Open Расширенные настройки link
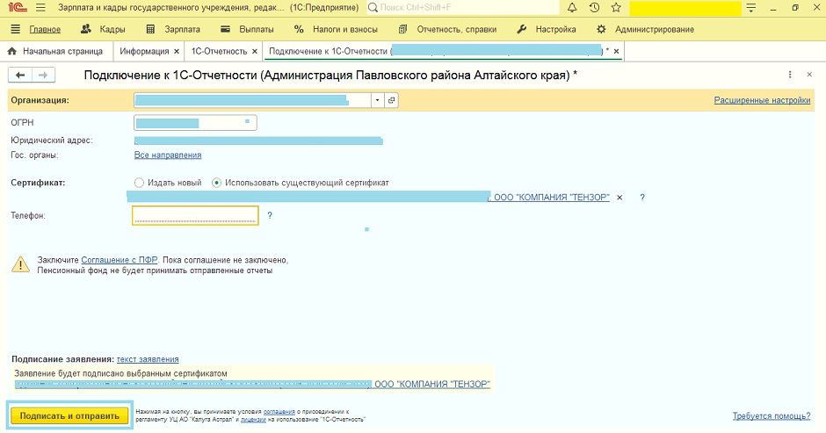 762,100
